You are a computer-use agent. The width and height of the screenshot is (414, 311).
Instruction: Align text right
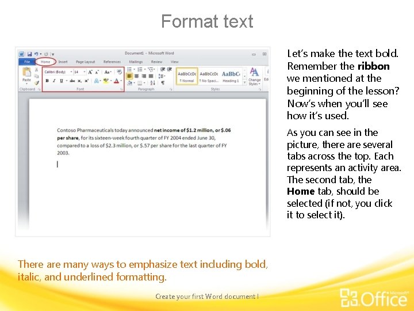pyautogui.click(x=144, y=77)
